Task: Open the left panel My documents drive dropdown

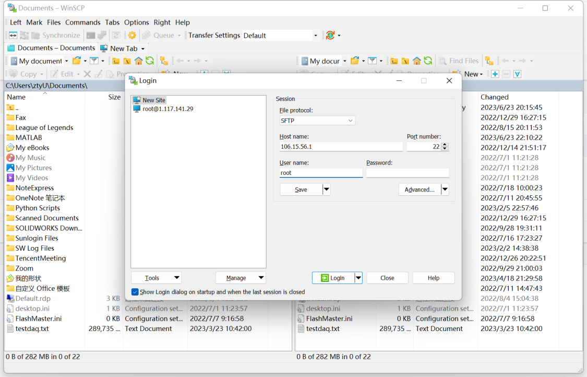Action: [x=66, y=61]
